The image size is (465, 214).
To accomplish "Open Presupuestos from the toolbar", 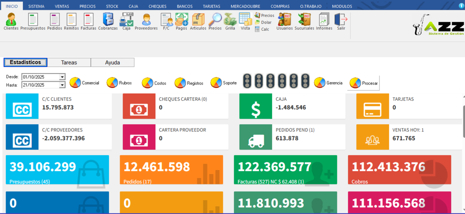I will pos(33,21).
